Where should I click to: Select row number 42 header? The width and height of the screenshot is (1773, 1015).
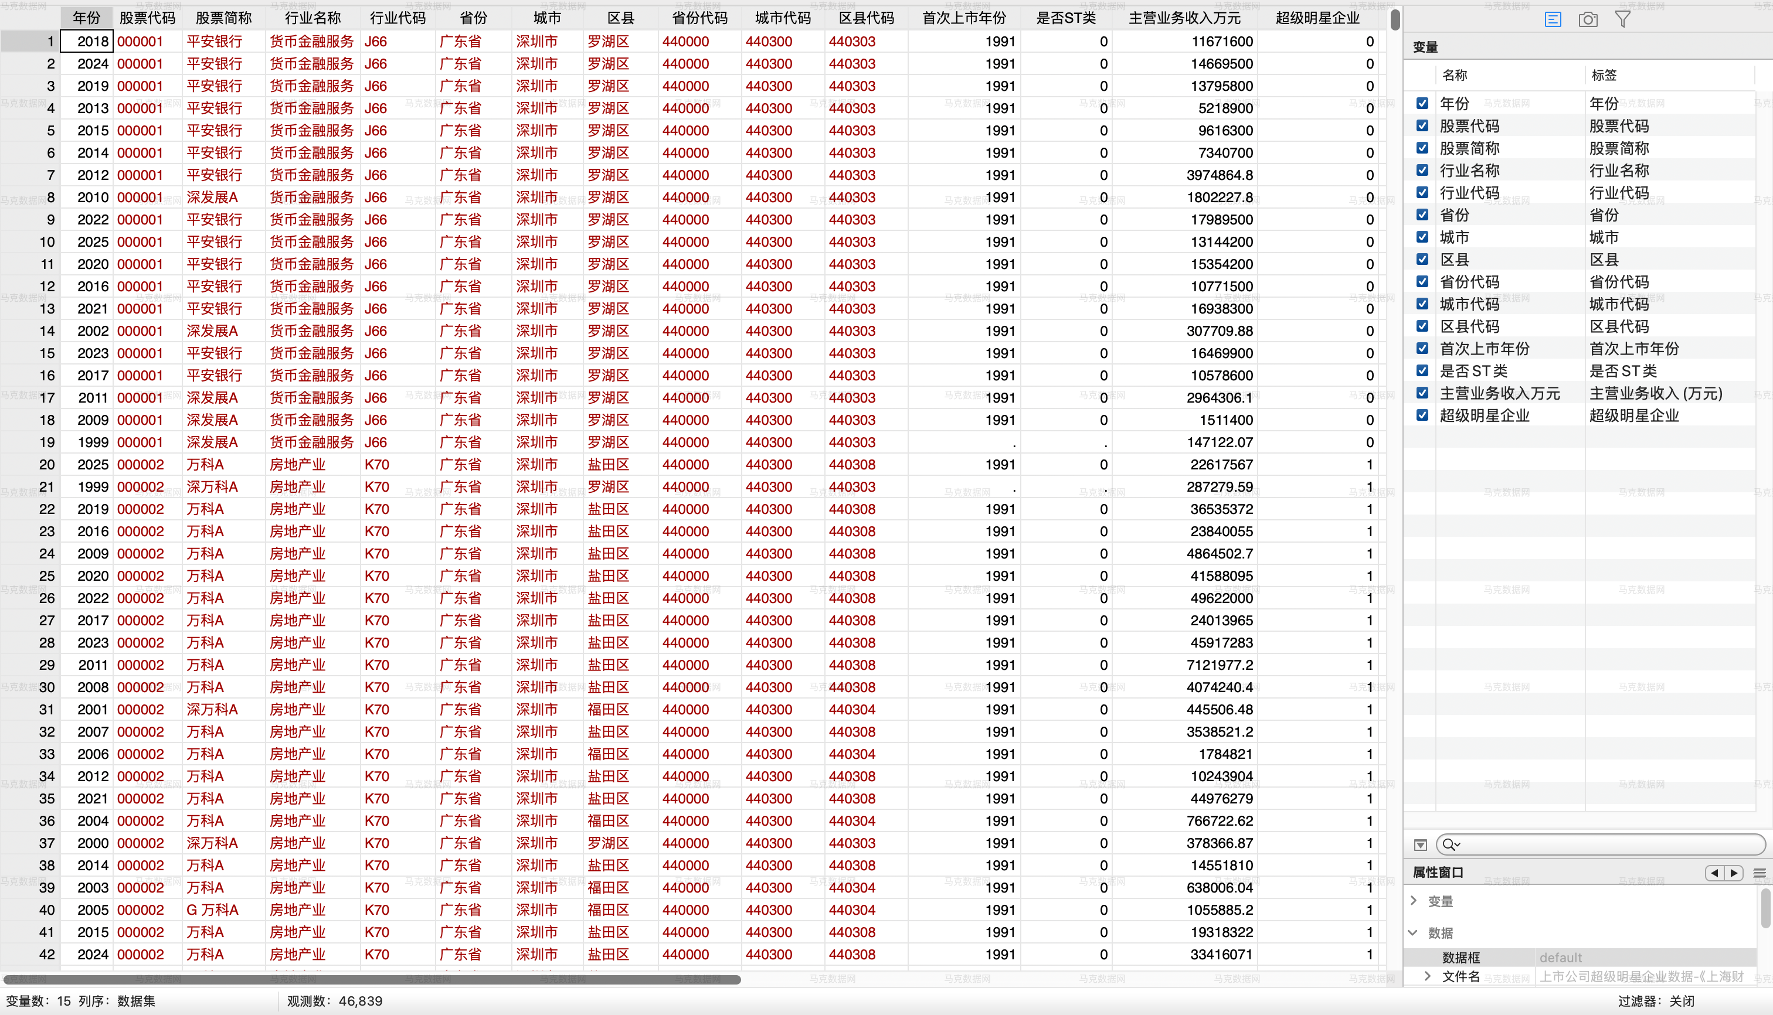click(x=30, y=955)
